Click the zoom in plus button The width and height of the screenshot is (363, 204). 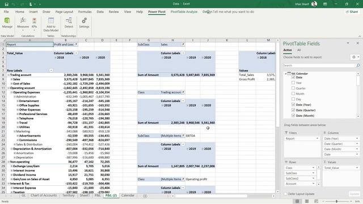pyautogui.click(x=352, y=201)
